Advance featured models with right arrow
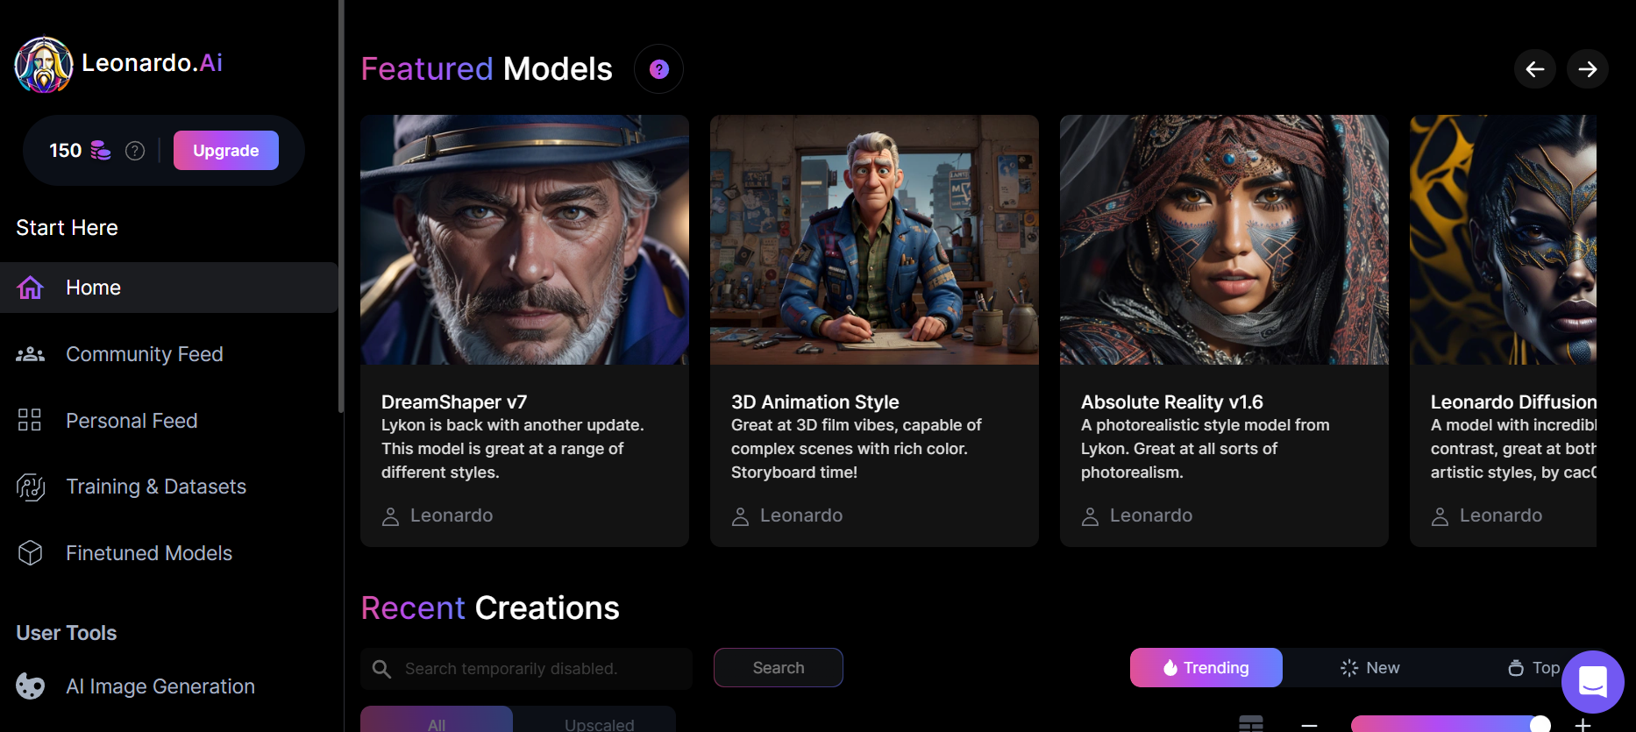 point(1588,69)
